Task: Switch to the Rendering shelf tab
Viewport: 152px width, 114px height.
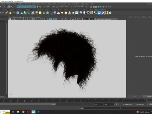Action: pyautogui.click(x=28, y=10)
